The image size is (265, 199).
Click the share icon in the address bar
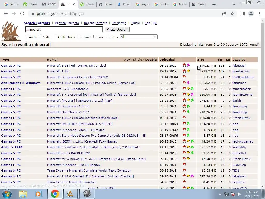tap(224, 13)
